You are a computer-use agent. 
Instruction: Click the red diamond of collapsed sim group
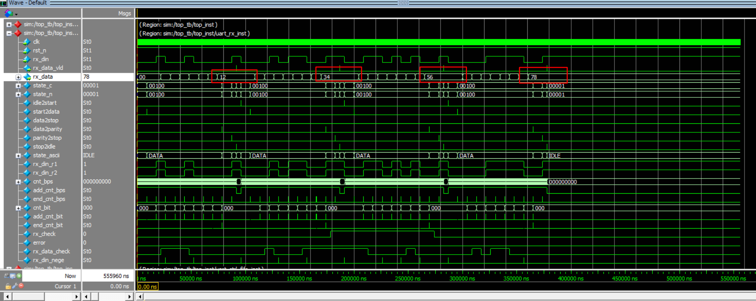point(18,24)
